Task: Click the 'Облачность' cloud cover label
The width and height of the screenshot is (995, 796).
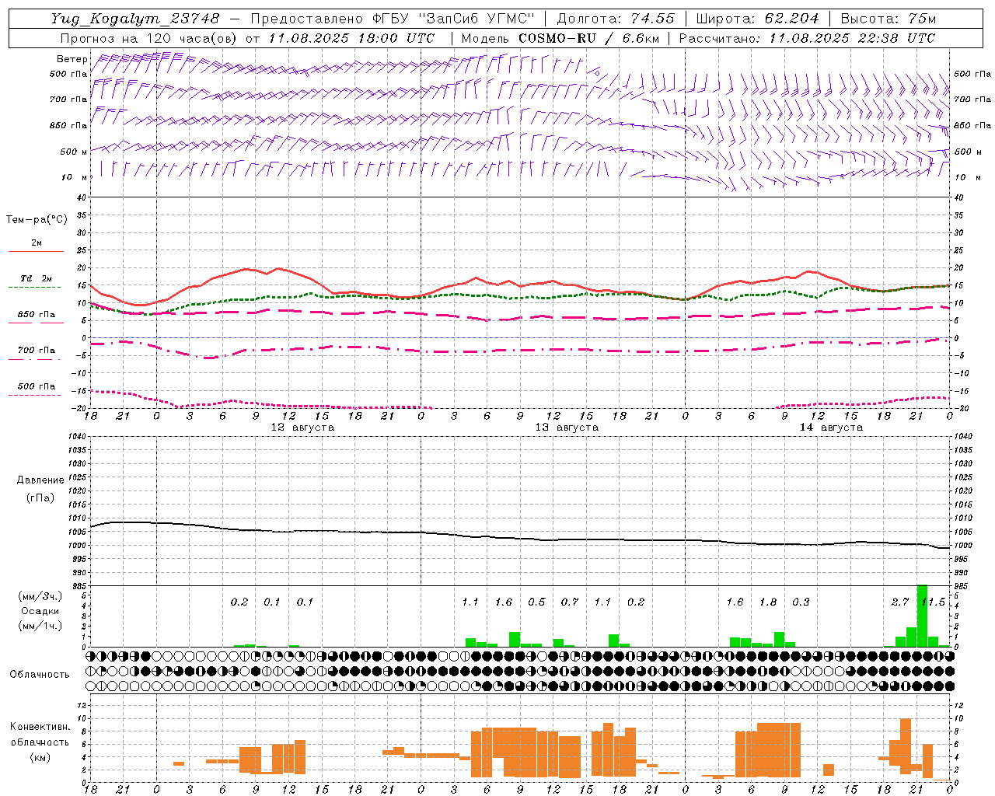Action: pos(40,675)
